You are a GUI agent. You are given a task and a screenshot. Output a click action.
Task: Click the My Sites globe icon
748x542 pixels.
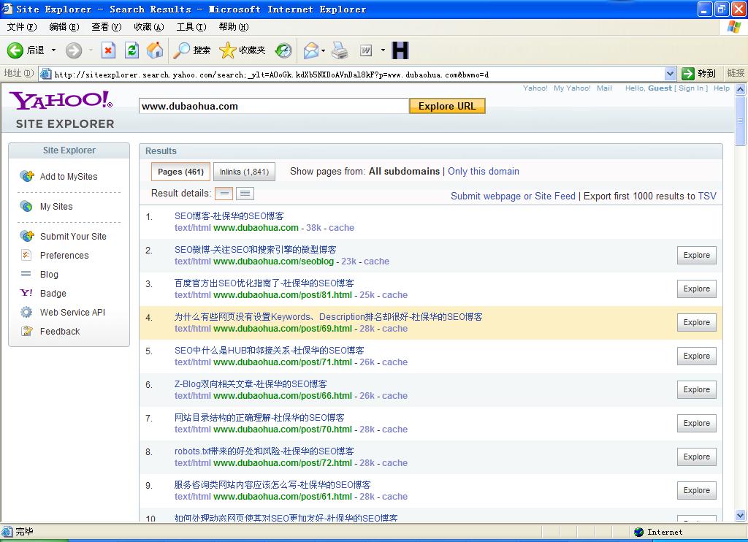click(26, 206)
